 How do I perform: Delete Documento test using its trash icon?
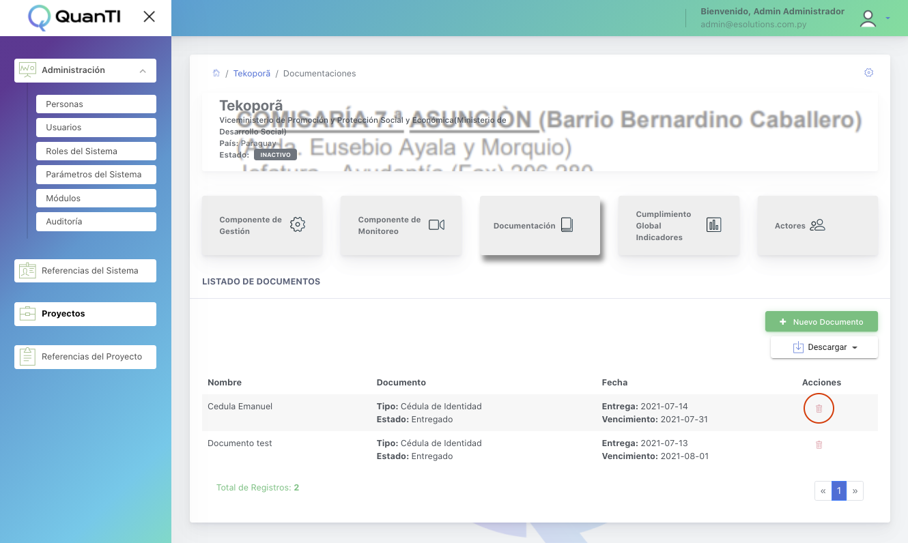(x=819, y=445)
